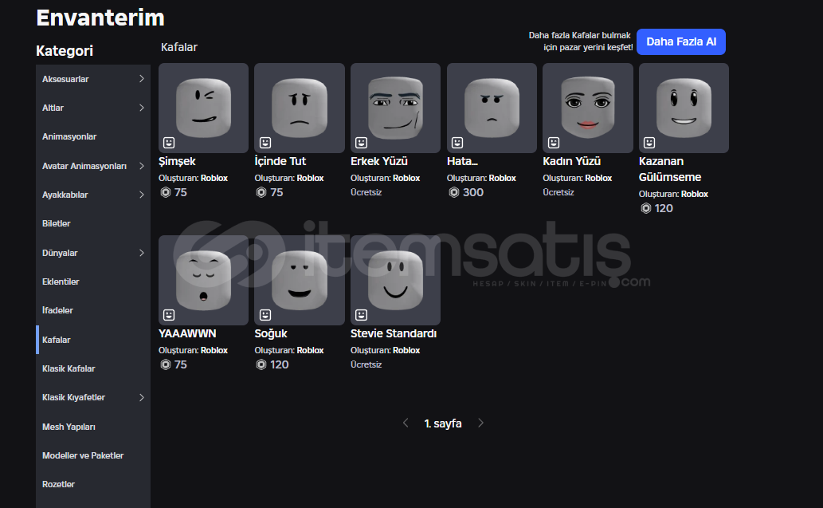This screenshot has width=823, height=508.
Task: Click the Ücretsiz label under Stevie Standardı
Action: pos(366,364)
